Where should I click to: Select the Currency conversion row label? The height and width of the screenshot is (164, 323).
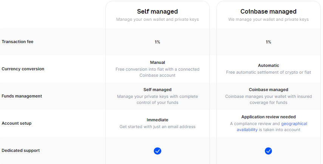(23, 69)
